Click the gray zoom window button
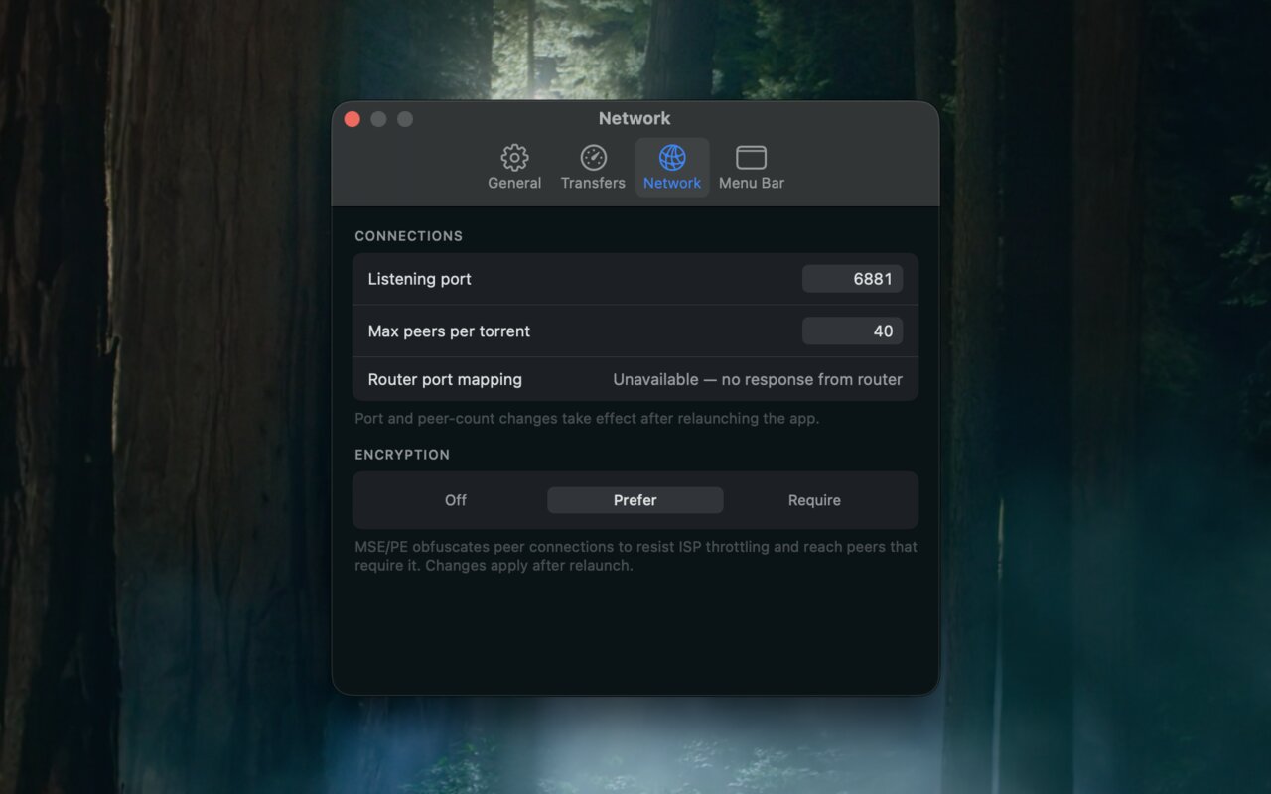 405,119
